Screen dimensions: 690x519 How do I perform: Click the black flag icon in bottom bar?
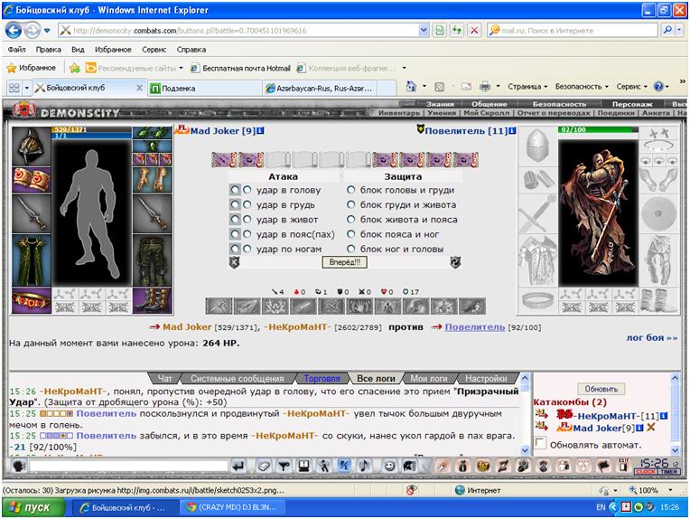tap(603, 467)
